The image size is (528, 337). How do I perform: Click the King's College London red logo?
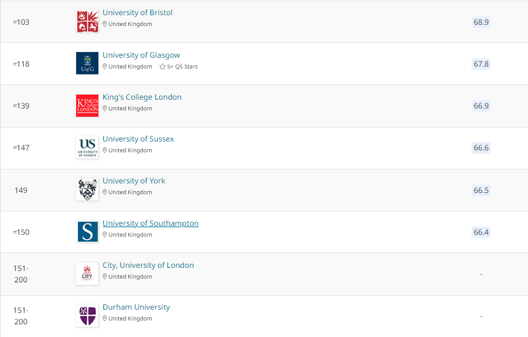[x=87, y=106]
